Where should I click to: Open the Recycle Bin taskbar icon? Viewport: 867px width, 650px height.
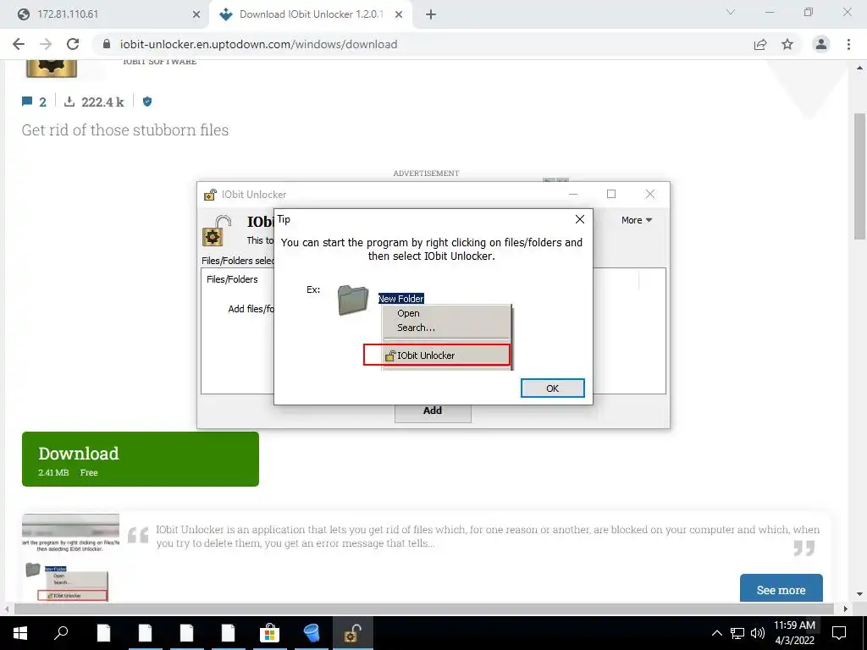click(x=312, y=633)
